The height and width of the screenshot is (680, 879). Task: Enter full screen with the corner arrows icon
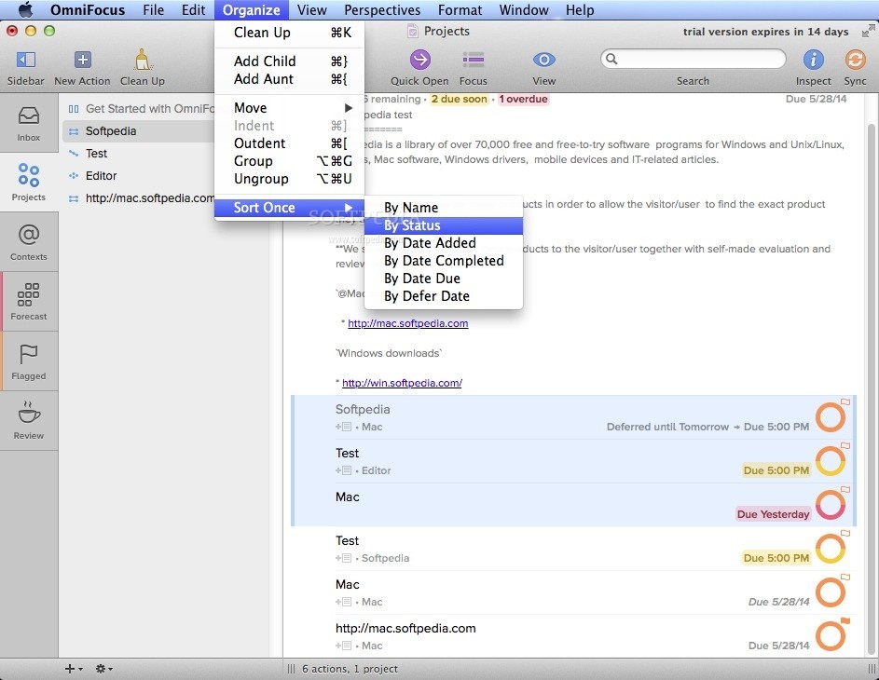click(868, 32)
